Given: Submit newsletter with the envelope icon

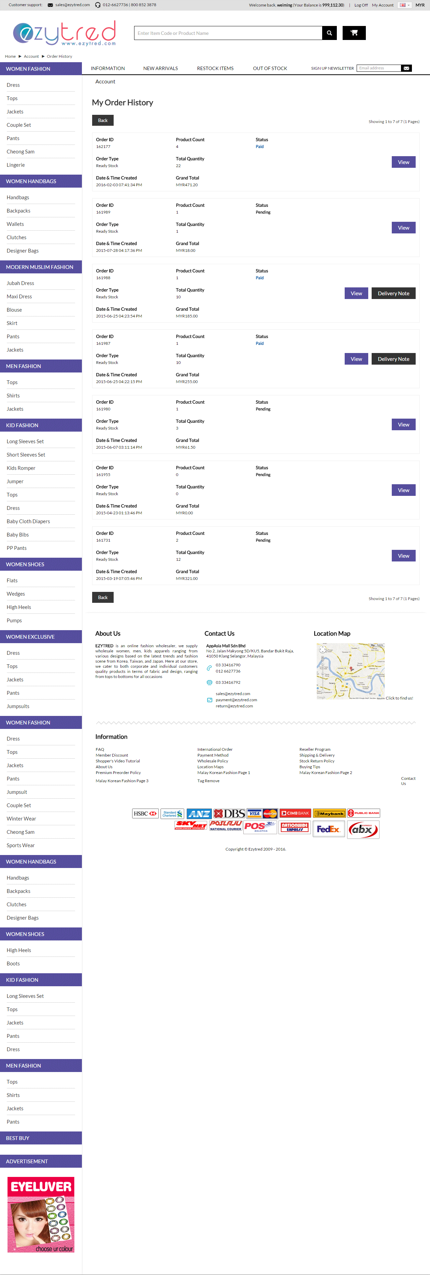Looking at the screenshot, I should tap(406, 68).
